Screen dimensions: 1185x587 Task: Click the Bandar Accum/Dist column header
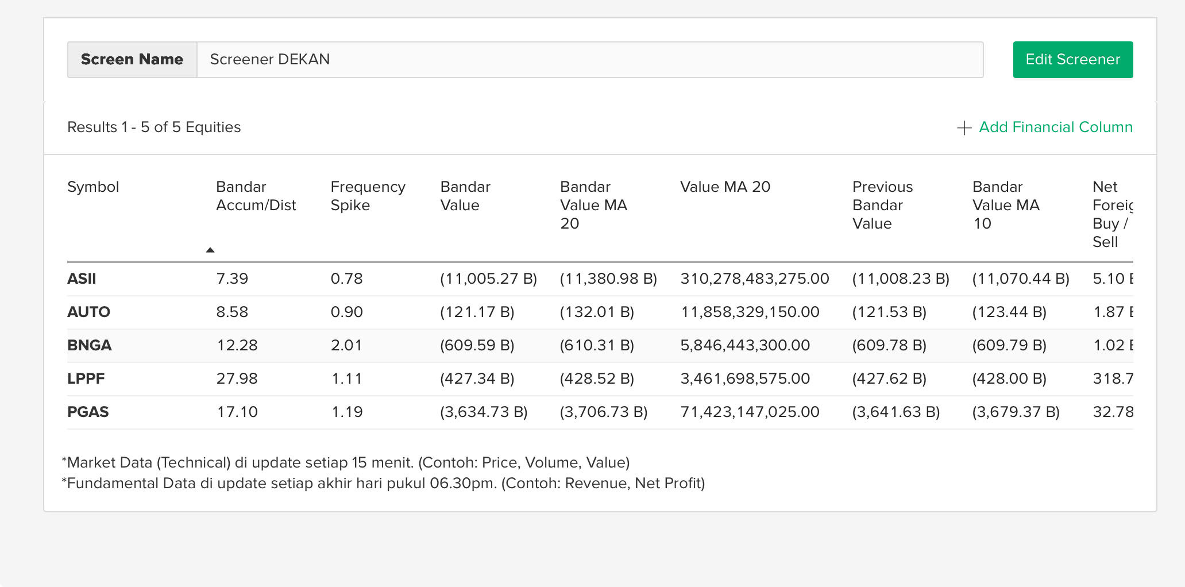pyautogui.click(x=256, y=196)
